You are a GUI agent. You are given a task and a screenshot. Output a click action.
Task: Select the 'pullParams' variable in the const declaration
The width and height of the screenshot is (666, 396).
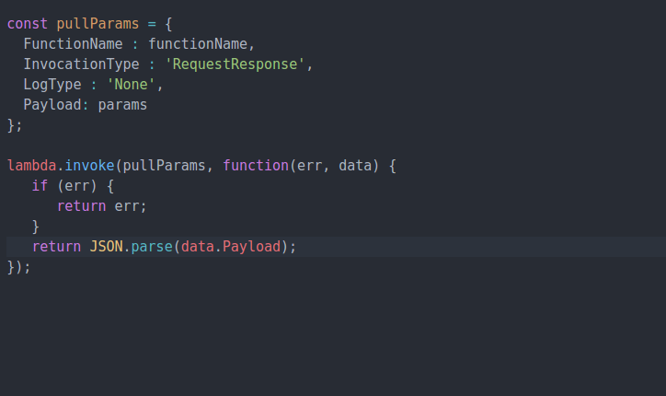98,24
